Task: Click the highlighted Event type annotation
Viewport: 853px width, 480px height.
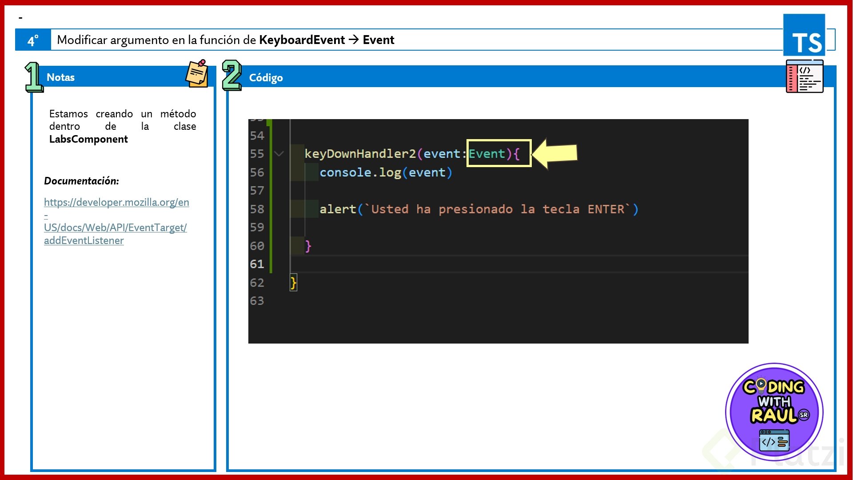Action: point(487,154)
